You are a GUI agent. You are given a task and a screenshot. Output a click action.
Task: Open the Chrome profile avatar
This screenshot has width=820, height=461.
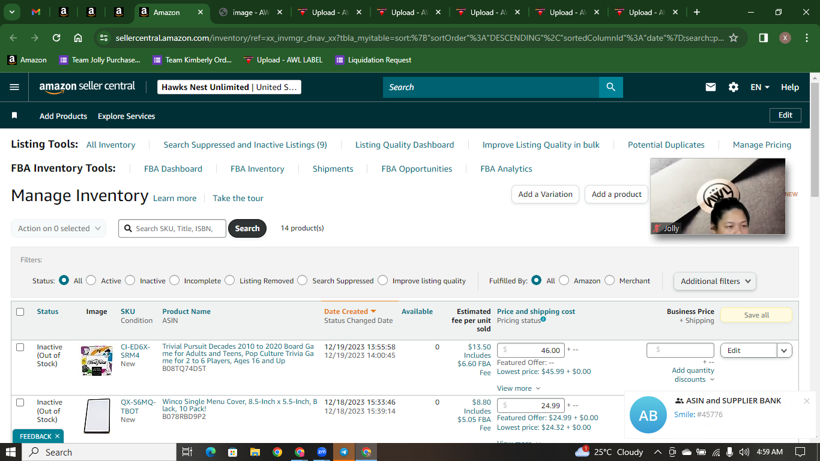click(x=785, y=38)
